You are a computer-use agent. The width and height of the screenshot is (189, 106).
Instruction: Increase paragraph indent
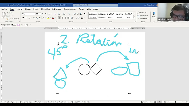[77, 14]
